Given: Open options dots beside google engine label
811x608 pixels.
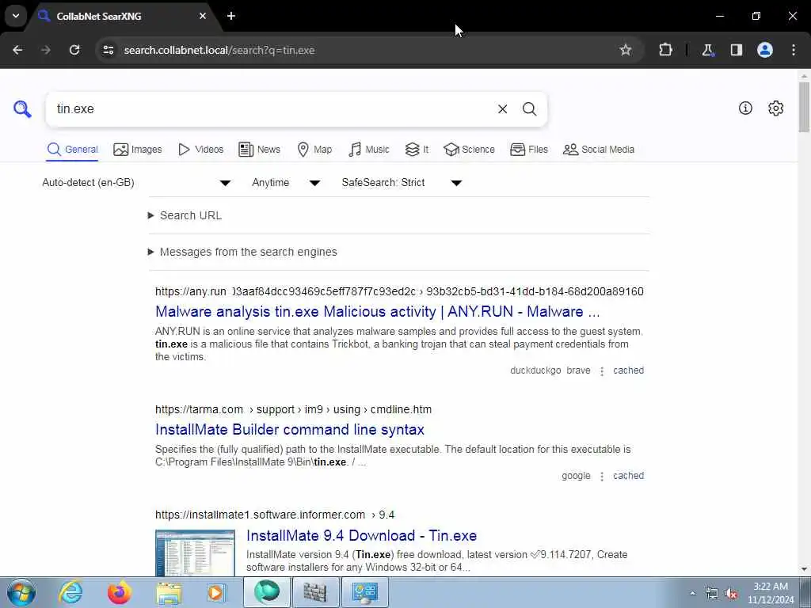Looking at the screenshot, I should click(x=602, y=477).
